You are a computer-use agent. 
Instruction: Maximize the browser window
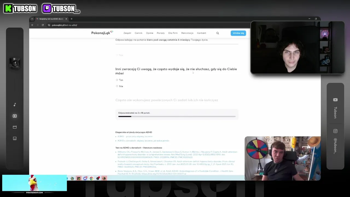click(x=316, y=19)
